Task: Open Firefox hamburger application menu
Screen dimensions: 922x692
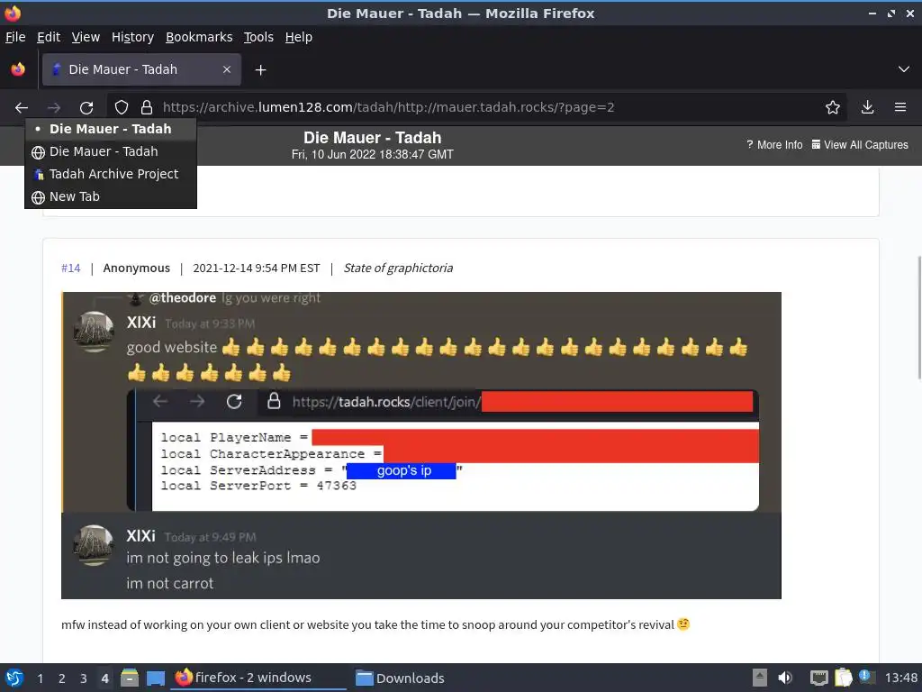Action: coord(900,107)
